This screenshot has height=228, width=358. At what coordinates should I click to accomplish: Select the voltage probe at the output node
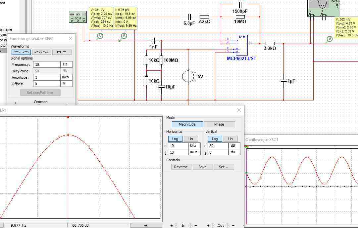(330, 39)
